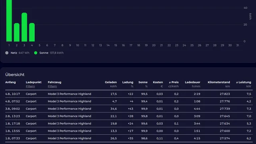Click the 27.823 km odometer value

tap(225, 94)
